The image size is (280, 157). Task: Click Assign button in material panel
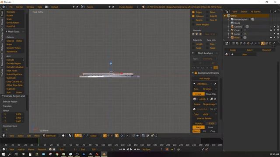233,50
